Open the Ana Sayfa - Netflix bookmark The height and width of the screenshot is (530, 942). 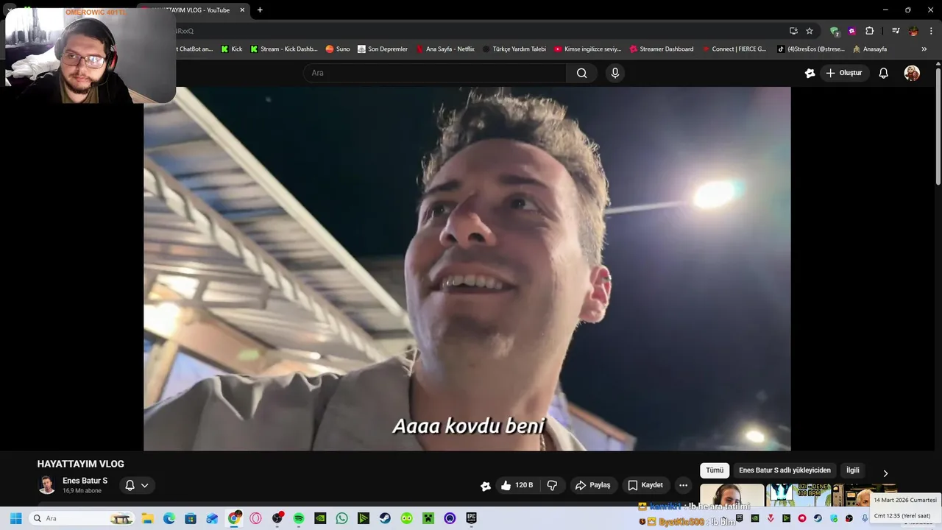tap(445, 49)
